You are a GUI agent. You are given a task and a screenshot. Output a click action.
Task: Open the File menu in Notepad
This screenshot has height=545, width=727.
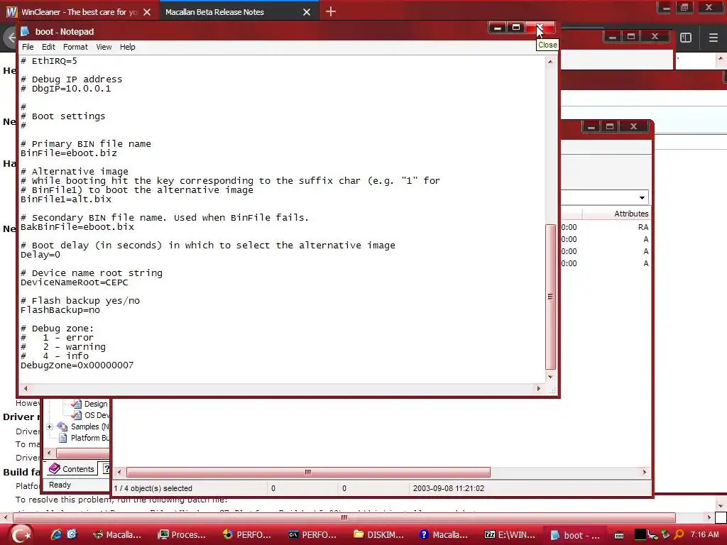(28, 47)
